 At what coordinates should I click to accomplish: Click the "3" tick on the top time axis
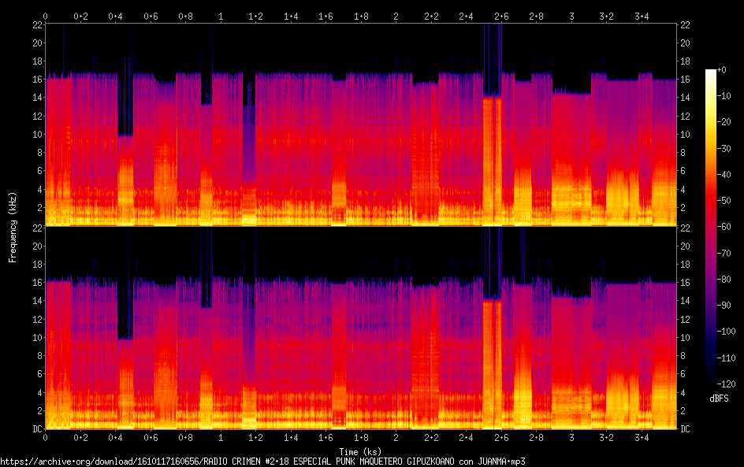[571, 17]
